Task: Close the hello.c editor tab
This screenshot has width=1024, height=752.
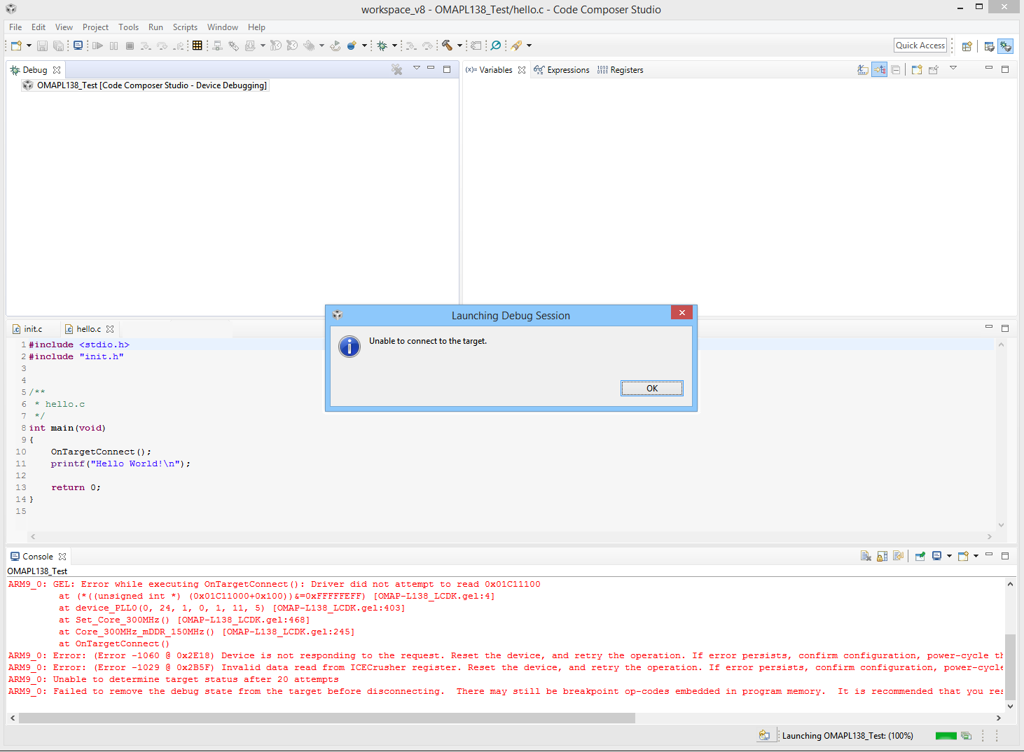Action: coord(110,329)
